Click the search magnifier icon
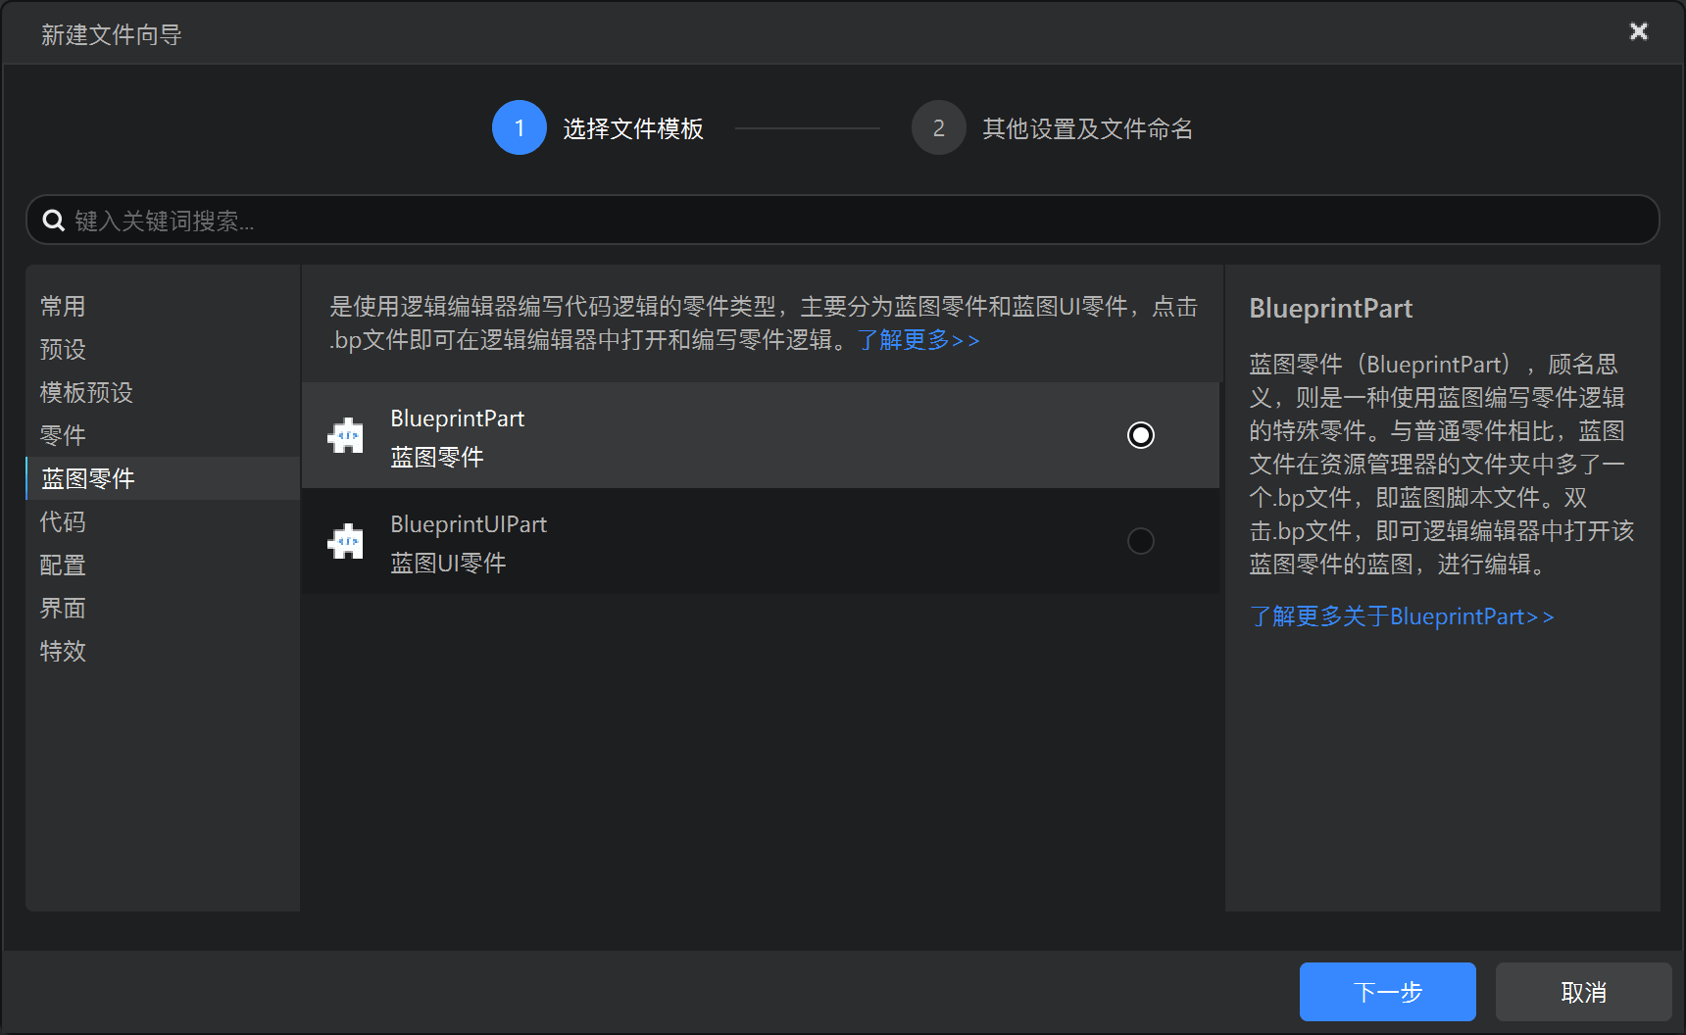1686x1035 pixels. tap(53, 221)
